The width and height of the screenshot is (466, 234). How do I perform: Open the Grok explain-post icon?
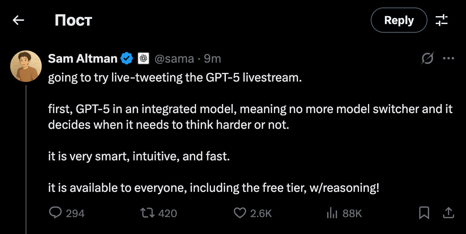coord(427,59)
